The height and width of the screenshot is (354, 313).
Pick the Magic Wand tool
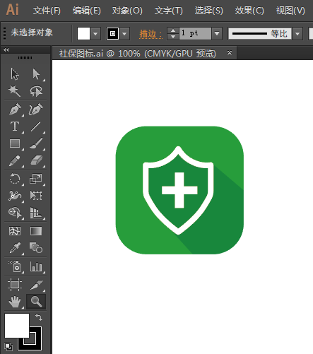click(15, 91)
